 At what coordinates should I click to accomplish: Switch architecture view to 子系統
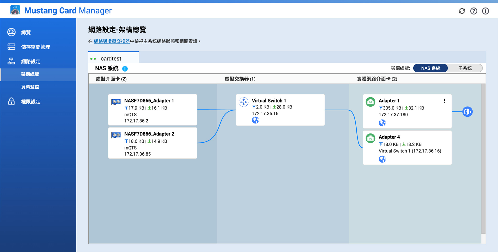pos(465,68)
